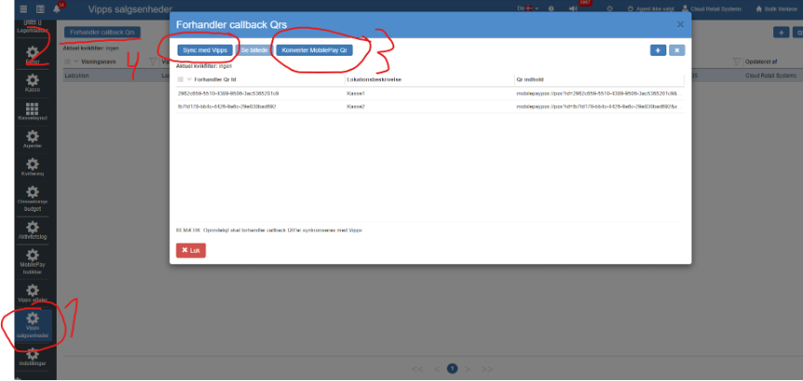
Task: Click the second Forhandler Qr Id cell
Action: click(x=227, y=107)
